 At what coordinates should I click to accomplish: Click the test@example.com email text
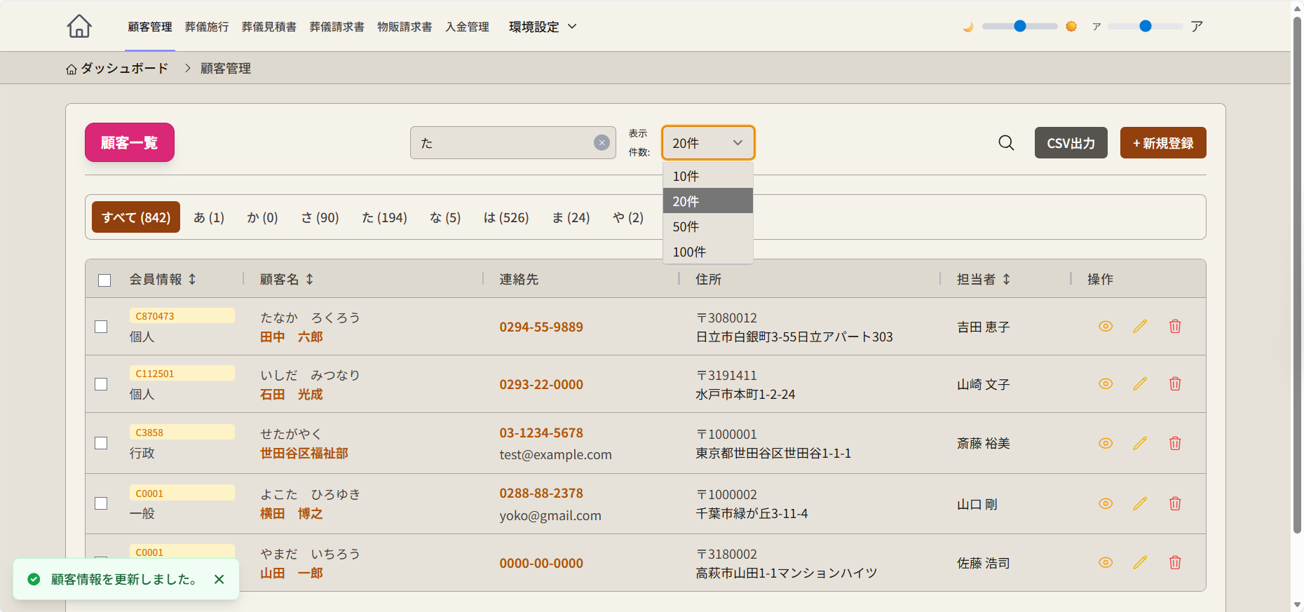(555, 454)
